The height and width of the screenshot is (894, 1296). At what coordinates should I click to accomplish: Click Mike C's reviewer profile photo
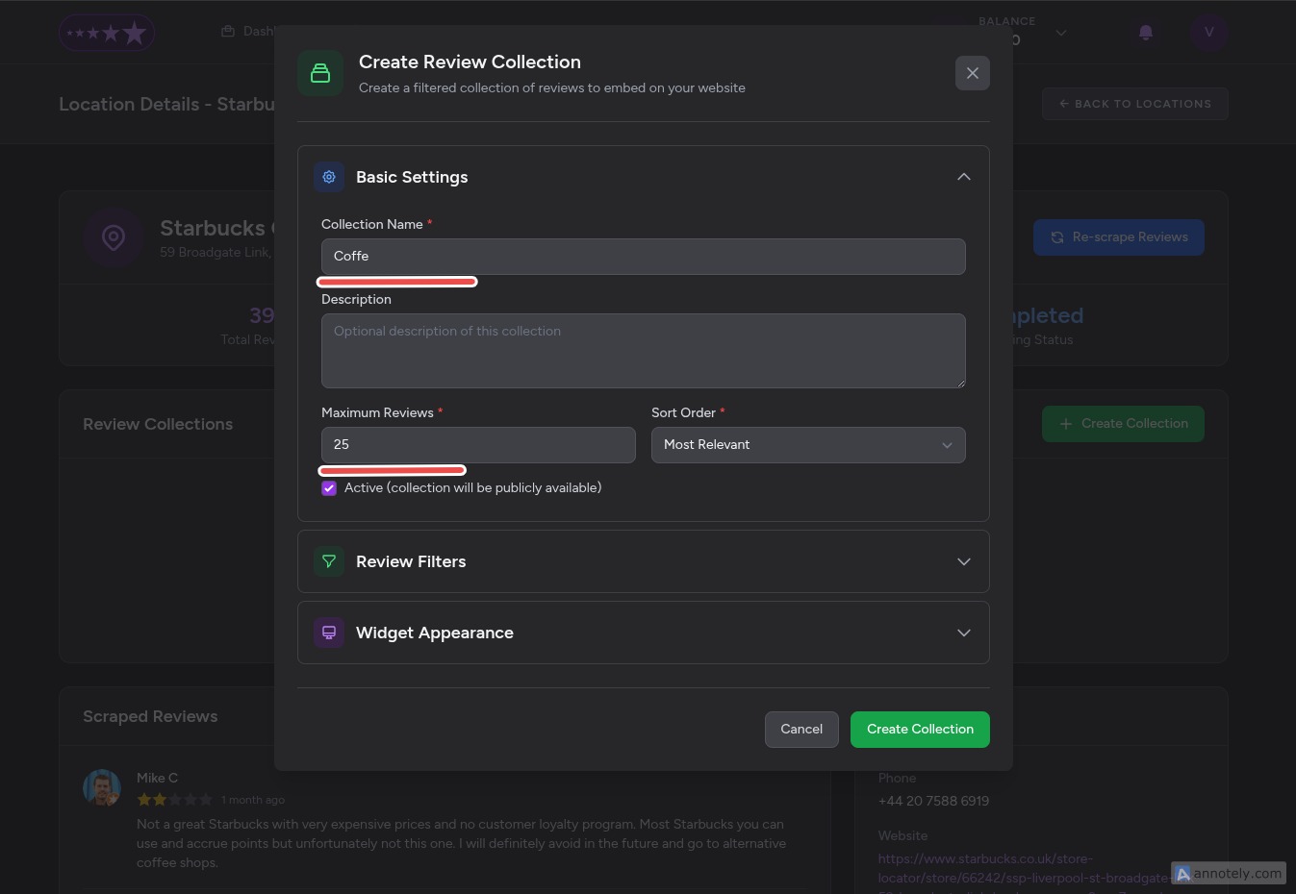(x=102, y=788)
